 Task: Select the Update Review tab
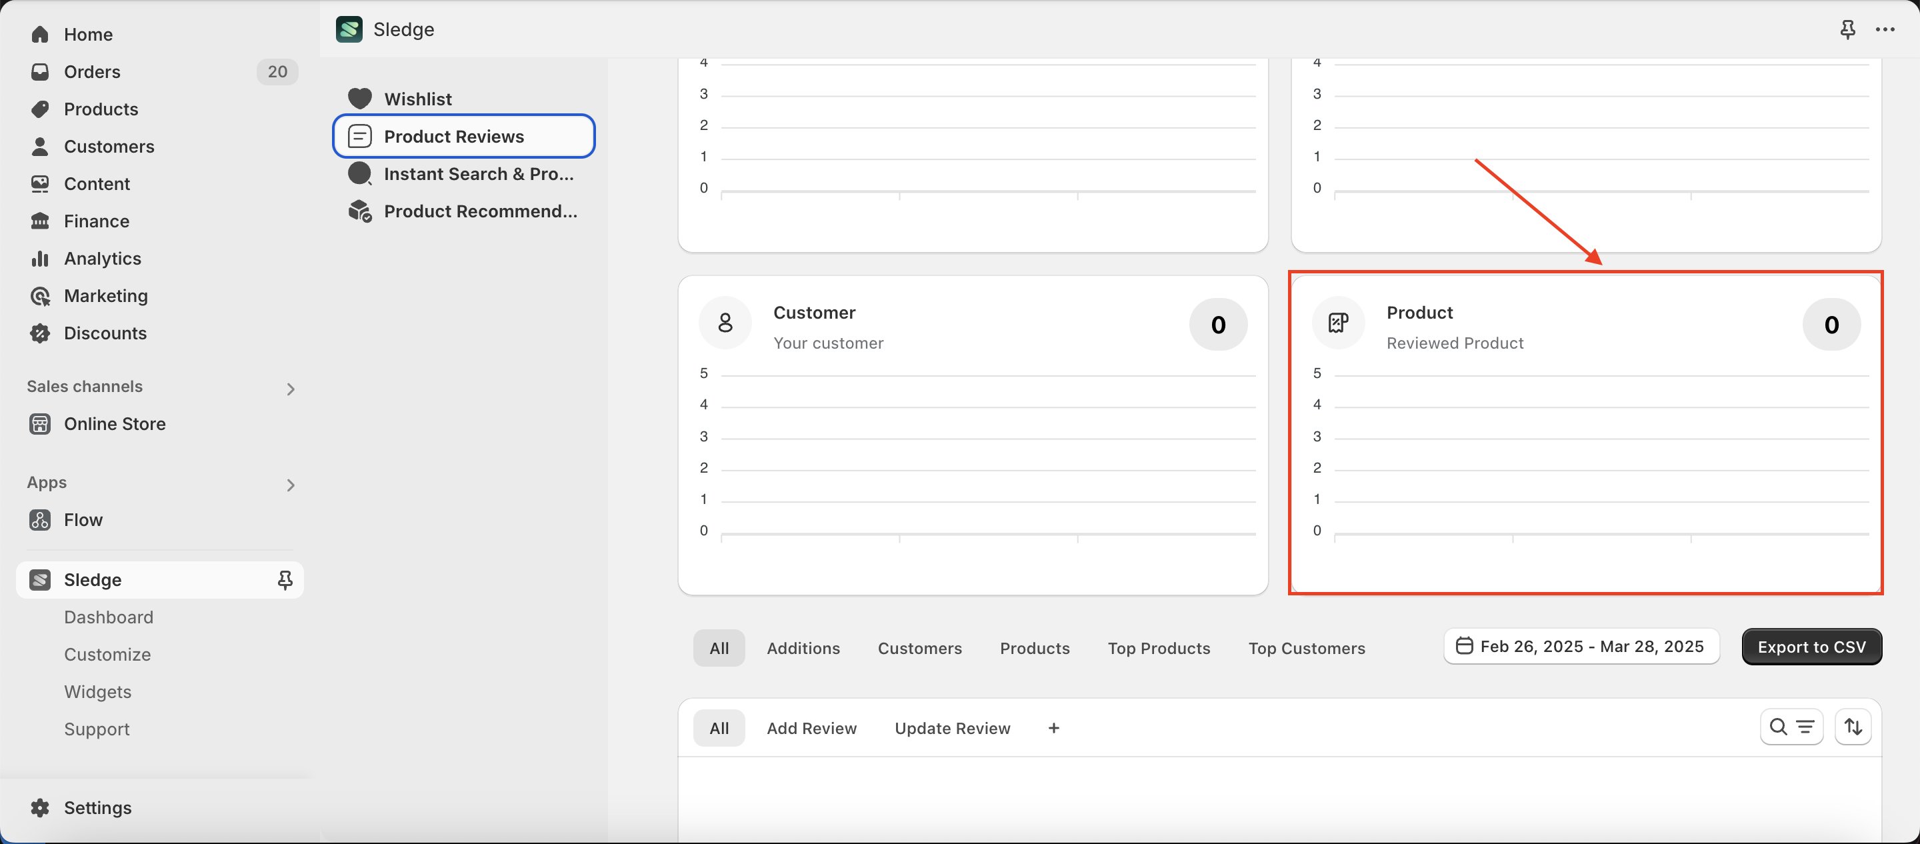click(952, 728)
